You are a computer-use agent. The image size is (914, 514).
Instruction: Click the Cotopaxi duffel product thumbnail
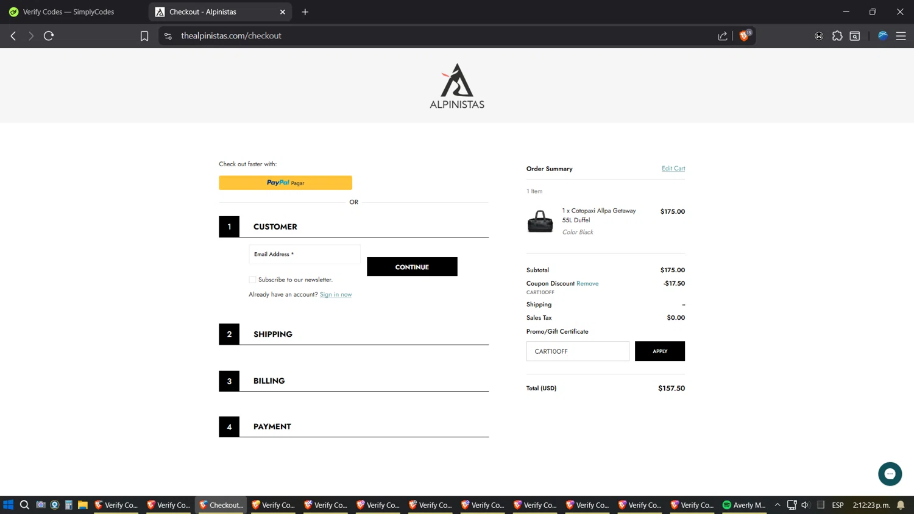(x=540, y=221)
